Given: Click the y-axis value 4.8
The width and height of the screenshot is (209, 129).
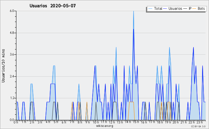Looking at the screenshot, I should pos(12,33).
